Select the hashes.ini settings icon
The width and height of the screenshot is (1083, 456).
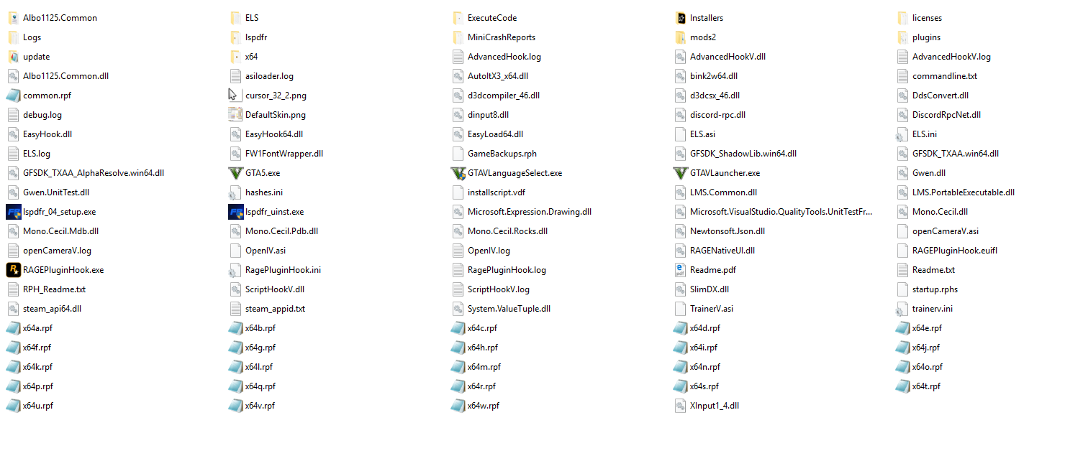pos(236,192)
